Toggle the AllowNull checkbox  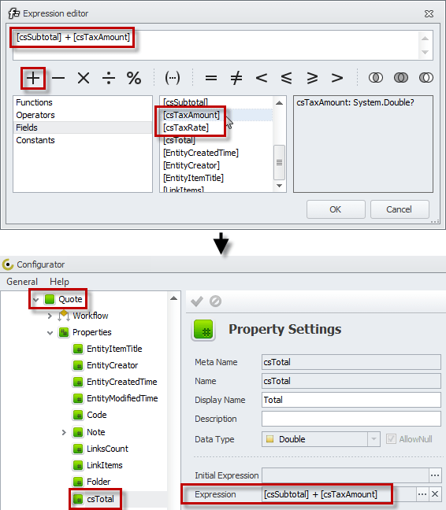pyautogui.click(x=391, y=438)
